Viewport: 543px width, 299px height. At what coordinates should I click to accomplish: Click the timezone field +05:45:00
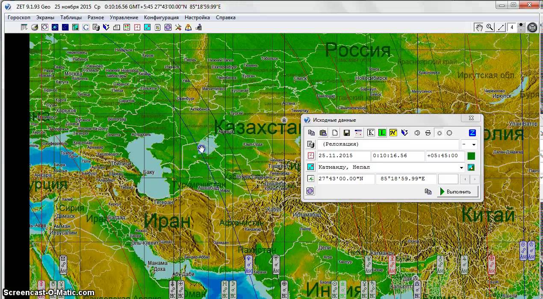tap(444, 156)
